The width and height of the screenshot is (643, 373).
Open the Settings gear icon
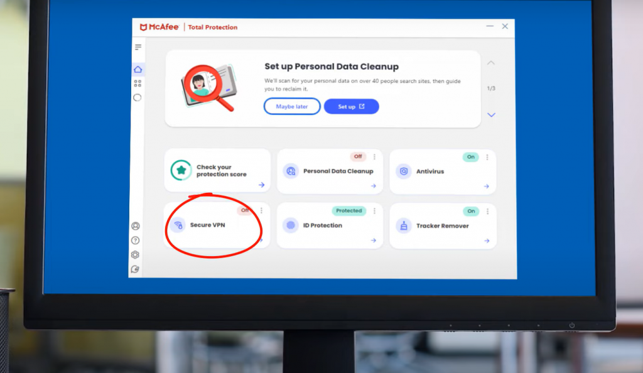135,254
